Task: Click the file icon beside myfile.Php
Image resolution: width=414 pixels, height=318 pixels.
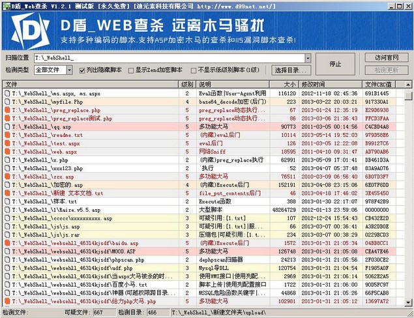Action: click(8, 102)
